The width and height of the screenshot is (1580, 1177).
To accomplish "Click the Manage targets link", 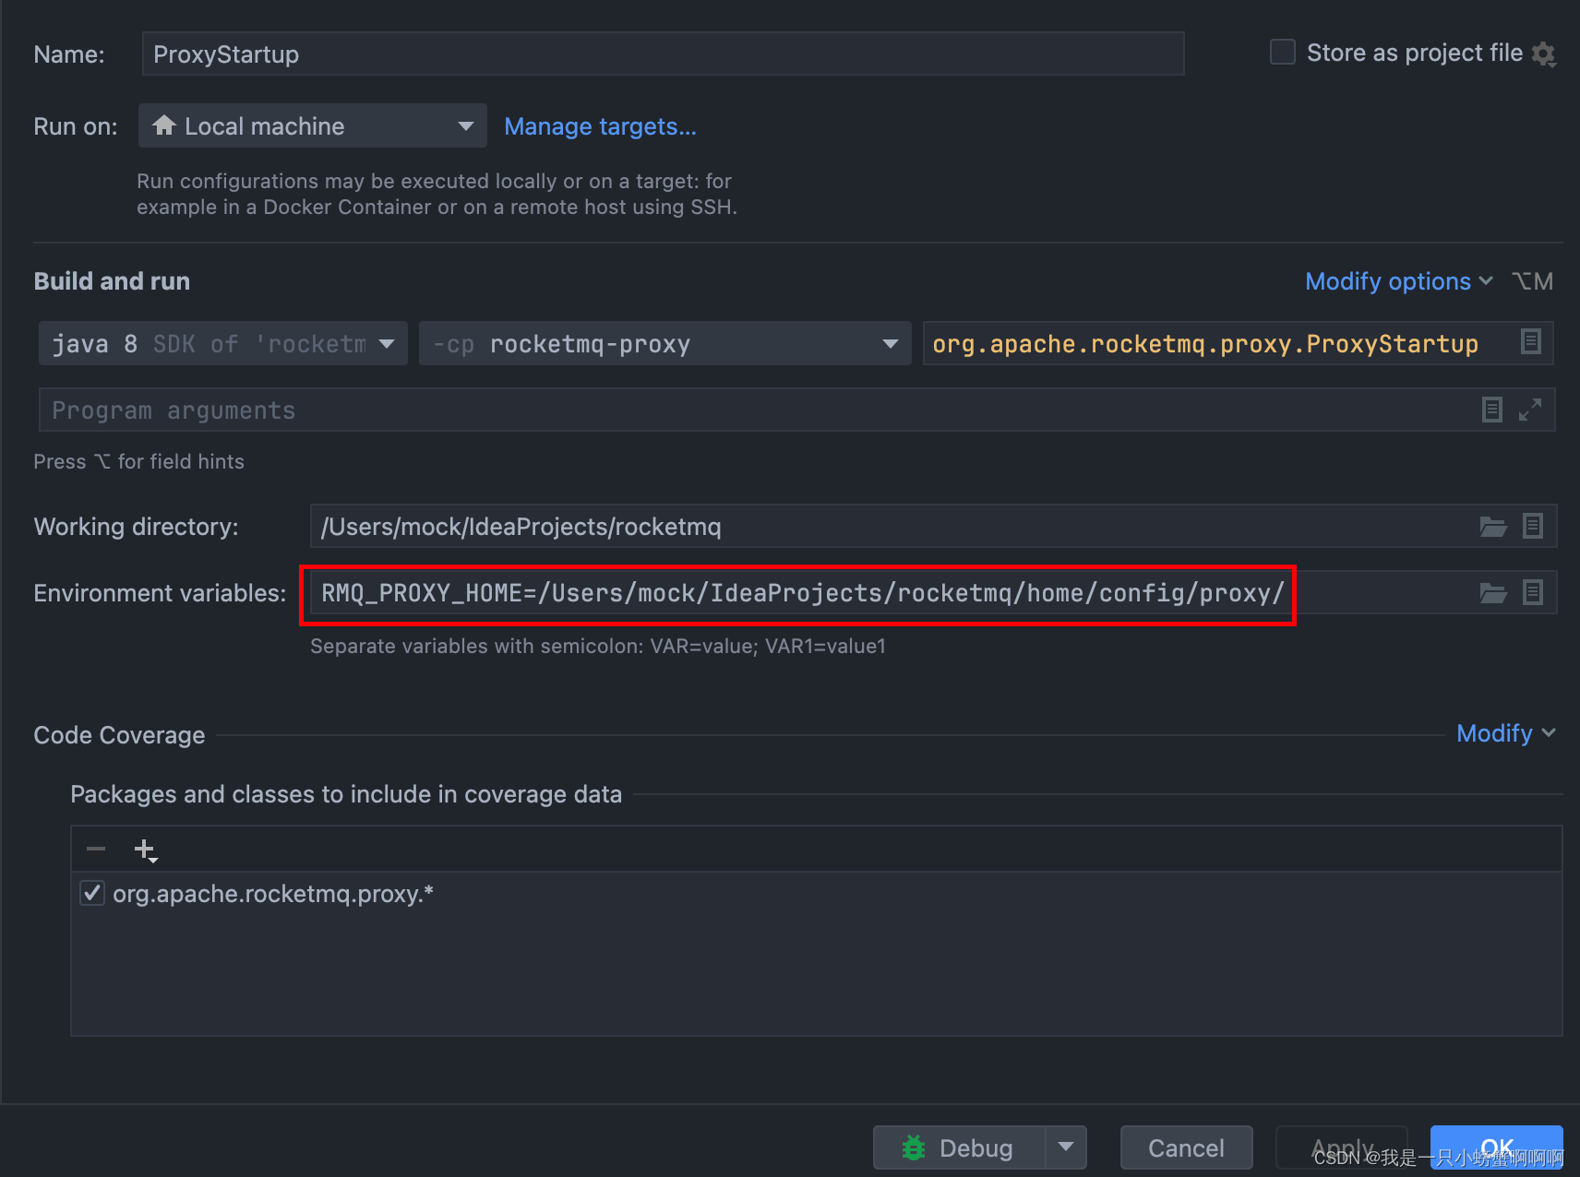I will [x=600, y=126].
